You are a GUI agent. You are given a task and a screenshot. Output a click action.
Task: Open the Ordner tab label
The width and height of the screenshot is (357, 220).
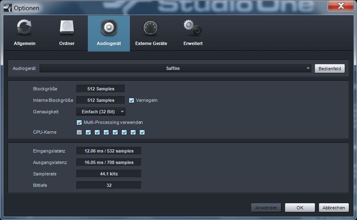pos(67,43)
